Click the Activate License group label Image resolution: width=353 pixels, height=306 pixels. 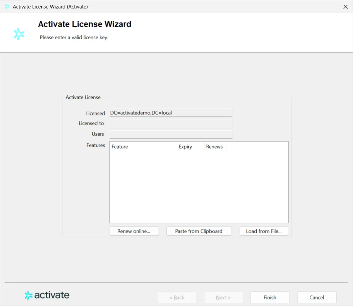click(83, 97)
